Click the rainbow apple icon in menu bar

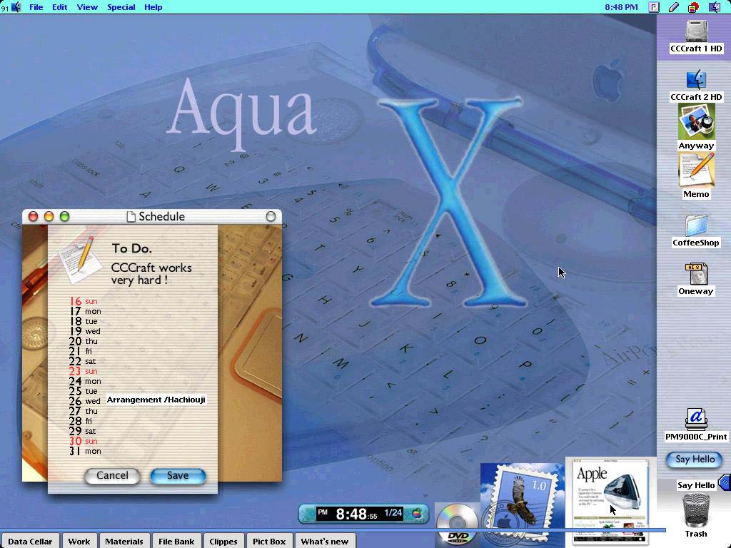click(694, 7)
